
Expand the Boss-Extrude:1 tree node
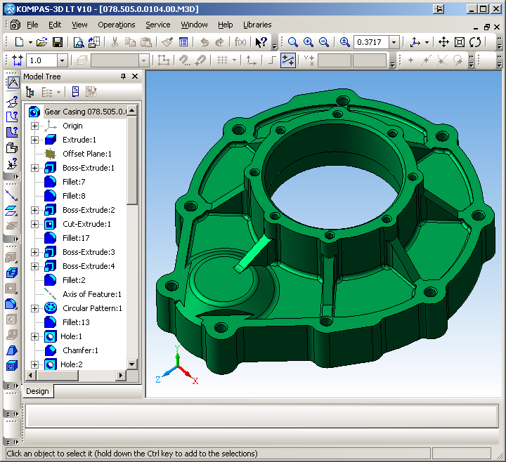pyautogui.click(x=35, y=168)
